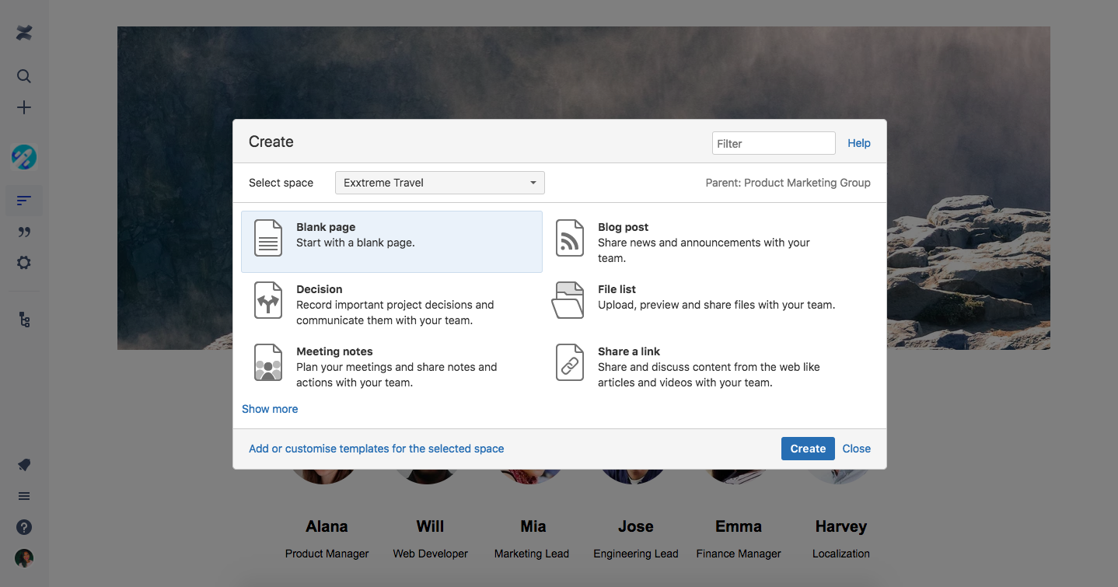
Task: Click Parent: Product Marketing Group text
Action: pos(788,182)
